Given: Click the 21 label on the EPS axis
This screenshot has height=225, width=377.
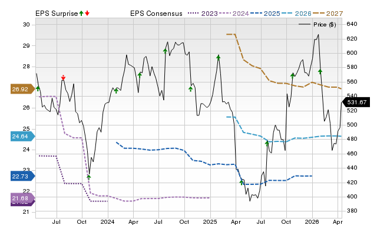Looking at the screenshot, I should pyautogui.click(x=27, y=212).
